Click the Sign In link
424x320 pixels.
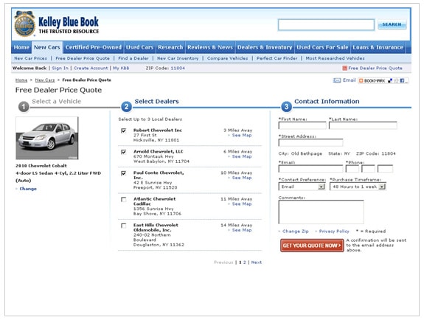pos(60,68)
